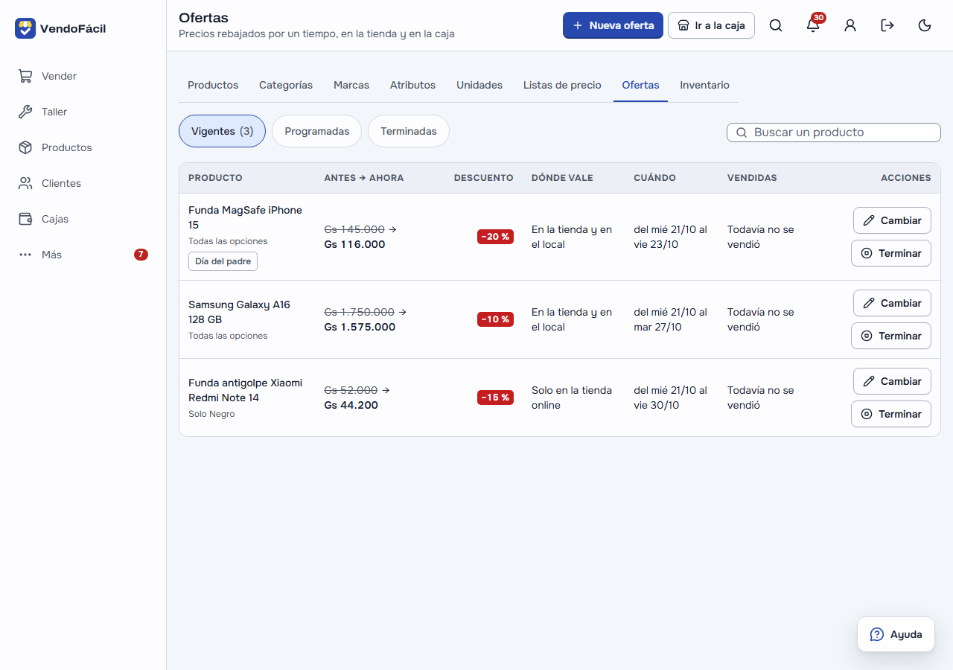Click Cambiar for Samsung Galaxy A16

[892, 303]
